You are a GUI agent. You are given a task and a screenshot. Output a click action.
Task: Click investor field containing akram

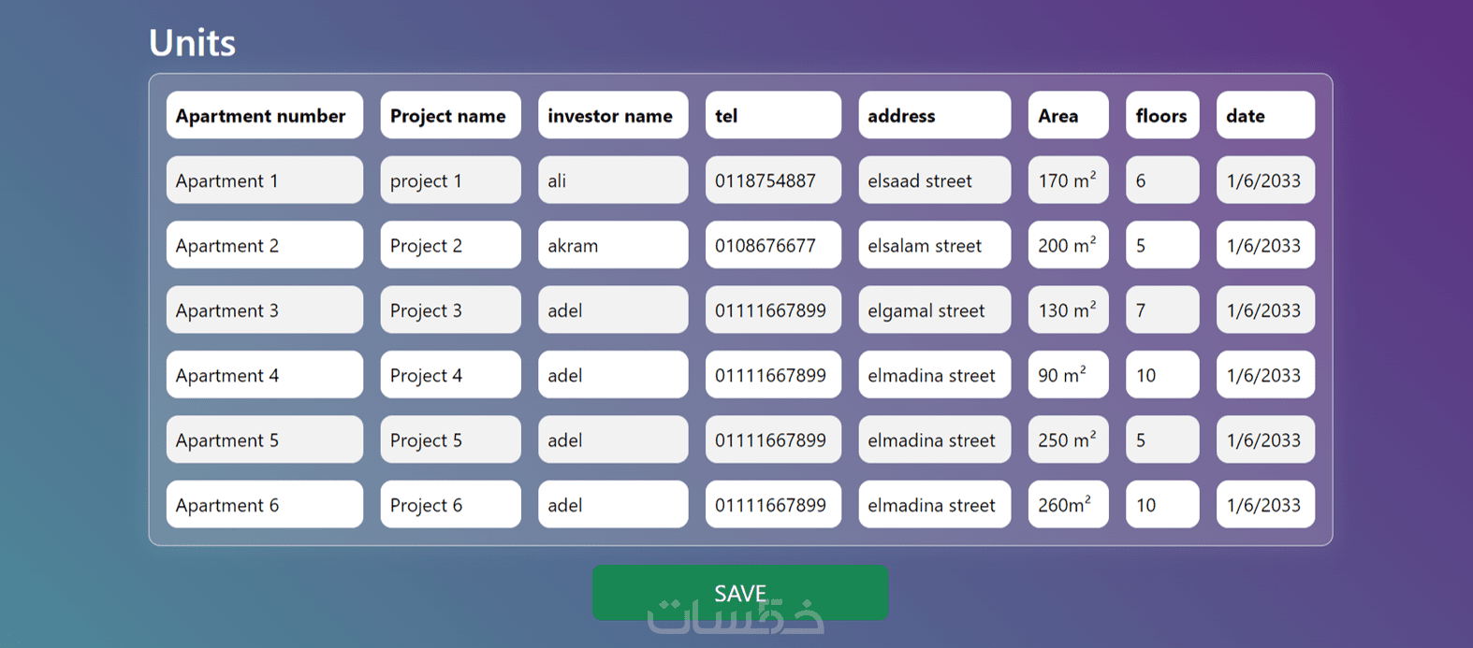(612, 245)
